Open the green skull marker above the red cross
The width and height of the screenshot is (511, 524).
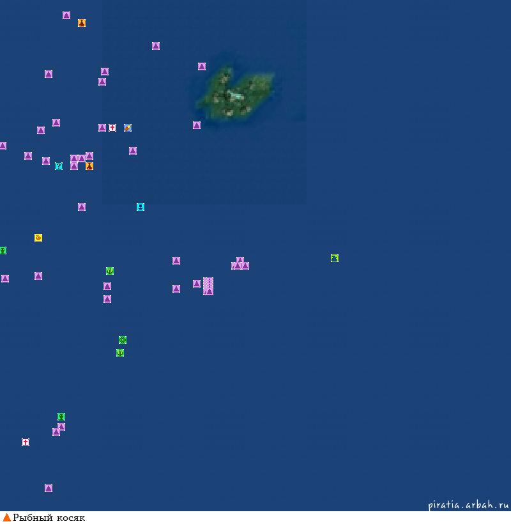click(x=61, y=417)
